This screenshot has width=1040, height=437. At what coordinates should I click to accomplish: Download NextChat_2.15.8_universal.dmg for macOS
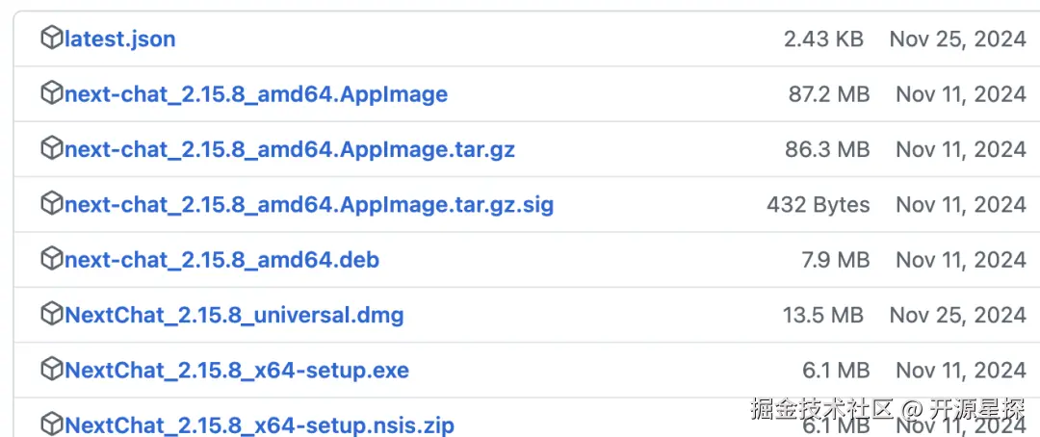pos(234,315)
